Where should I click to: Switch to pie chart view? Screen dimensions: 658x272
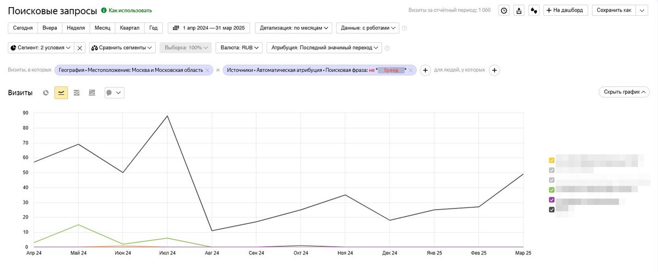[46, 93]
